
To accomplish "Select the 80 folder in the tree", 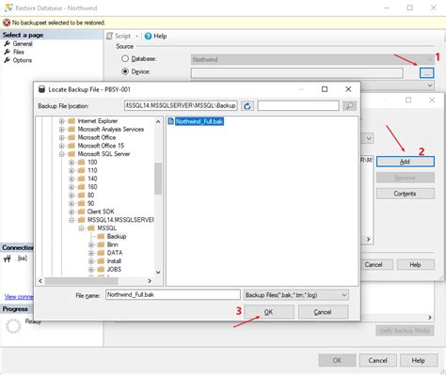I will pyautogui.click(x=90, y=195).
